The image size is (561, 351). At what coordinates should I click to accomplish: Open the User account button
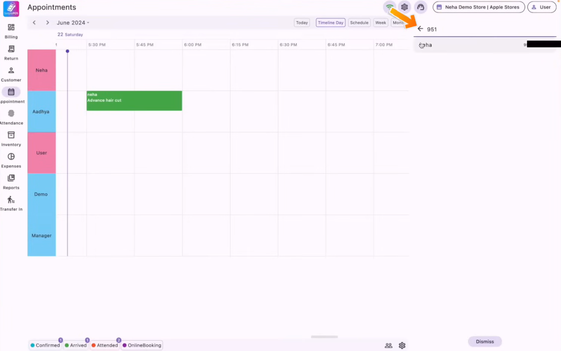click(542, 7)
